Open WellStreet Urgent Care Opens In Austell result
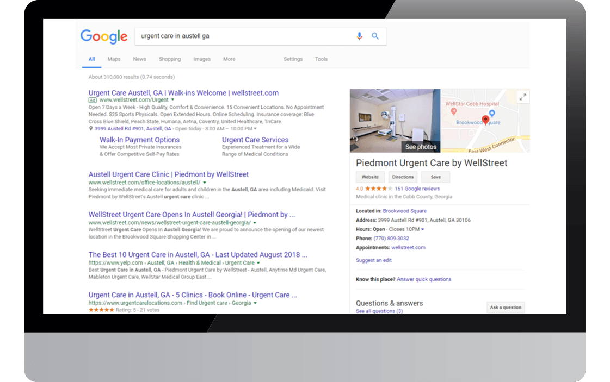610x382 pixels. [192, 215]
